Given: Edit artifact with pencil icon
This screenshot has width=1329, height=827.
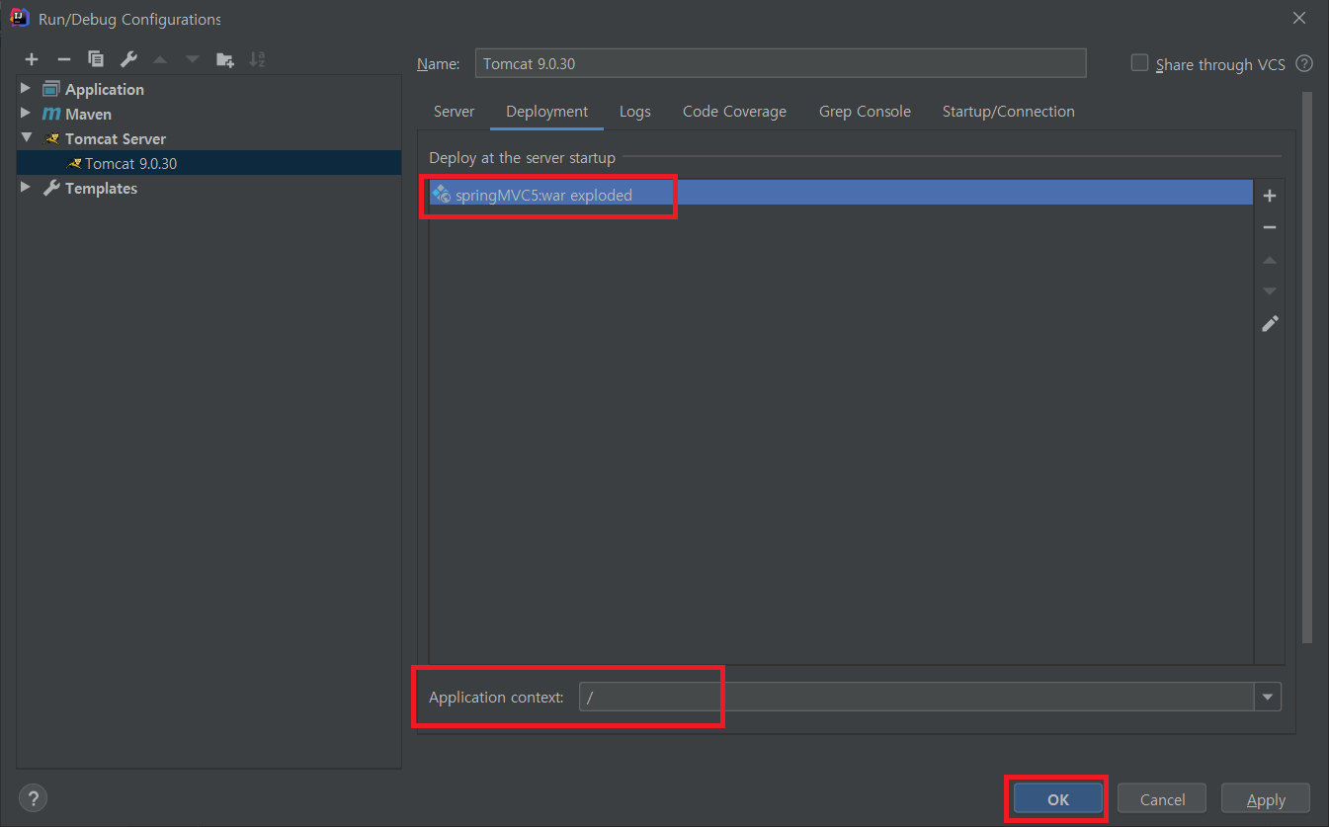Looking at the screenshot, I should 1270,323.
